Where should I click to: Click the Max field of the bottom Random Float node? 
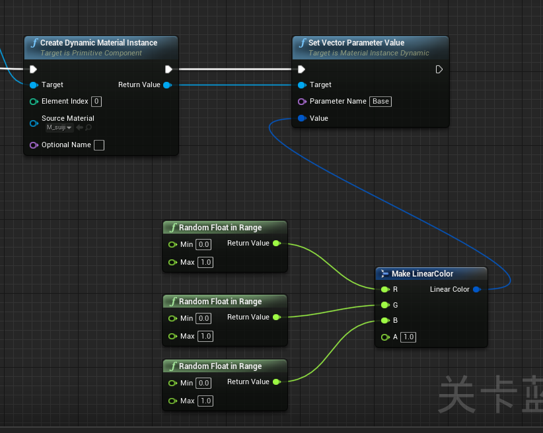click(x=205, y=401)
